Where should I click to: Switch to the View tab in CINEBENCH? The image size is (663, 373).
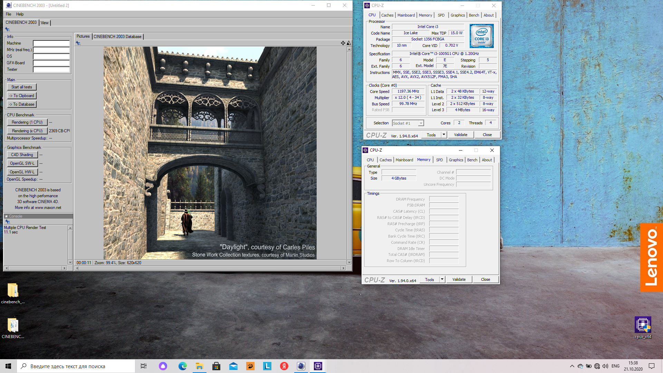tap(45, 23)
